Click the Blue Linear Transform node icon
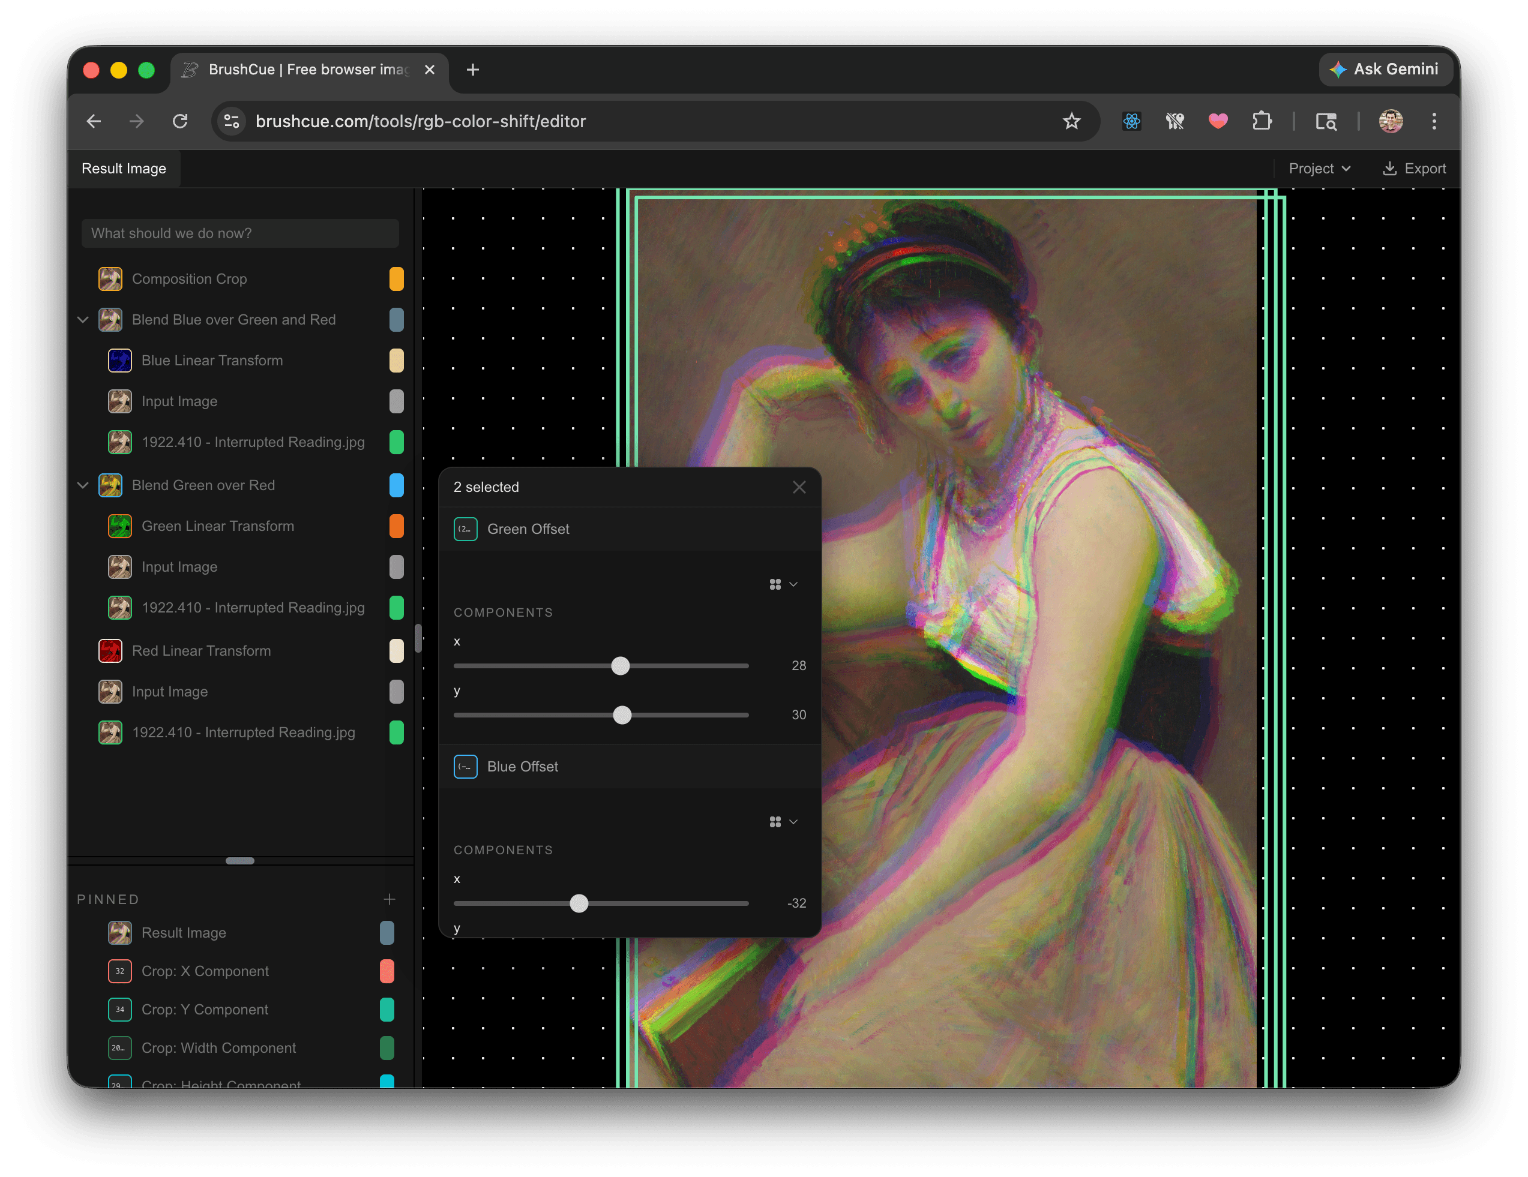1528x1177 pixels. point(119,360)
